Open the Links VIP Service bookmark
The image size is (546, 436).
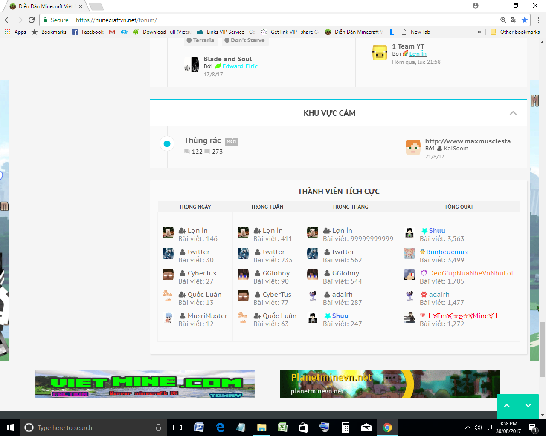pyautogui.click(x=226, y=32)
